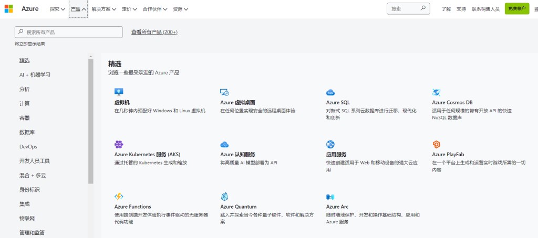Image resolution: width=538 pixels, height=238 pixels.
Task: Focus the 搜索所有产品 input field
Action: coord(69,32)
